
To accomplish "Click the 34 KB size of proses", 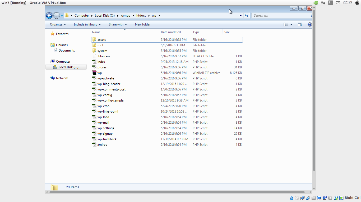I will click(238, 67).
